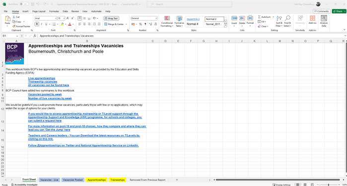The width and height of the screenshot is (347, 186).
Task: Open Conditional Formatting tool
Action: tap(167, 21)
